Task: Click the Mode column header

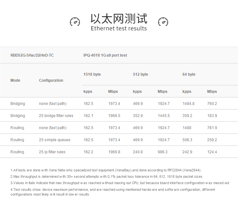Action: click(x=15, y=80)
